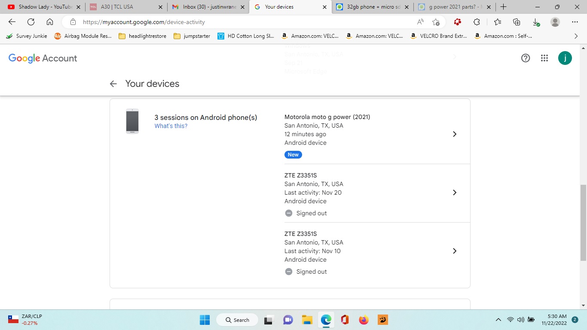Image resolution: width=587 pixels, height=330 pixels.
Task: Open the taskbar clock and date
Action: (554, 320)
